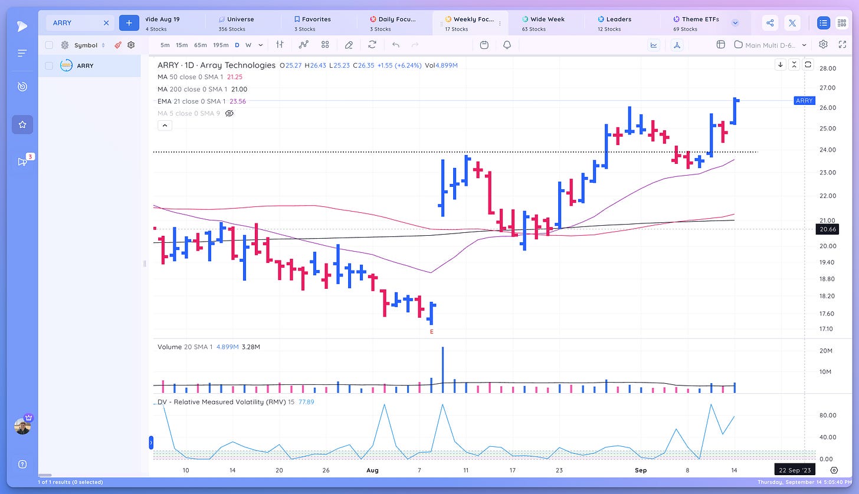Viewport: 859px width, 494px height.
Task: Toggle the select-all checkbox in list header
Action: [x=49, y=45]
